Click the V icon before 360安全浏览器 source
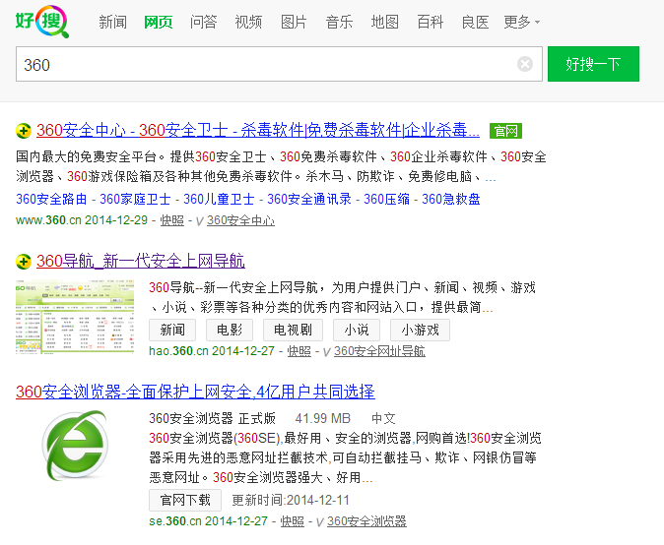The height and width of the screenshot is (545, 664). click(320, 522)
